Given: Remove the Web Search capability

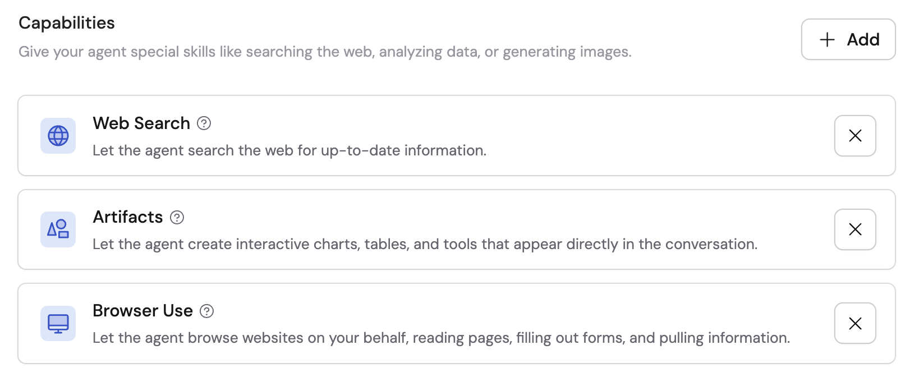Looking at the screenshot, I should click(x=854, y=136).
